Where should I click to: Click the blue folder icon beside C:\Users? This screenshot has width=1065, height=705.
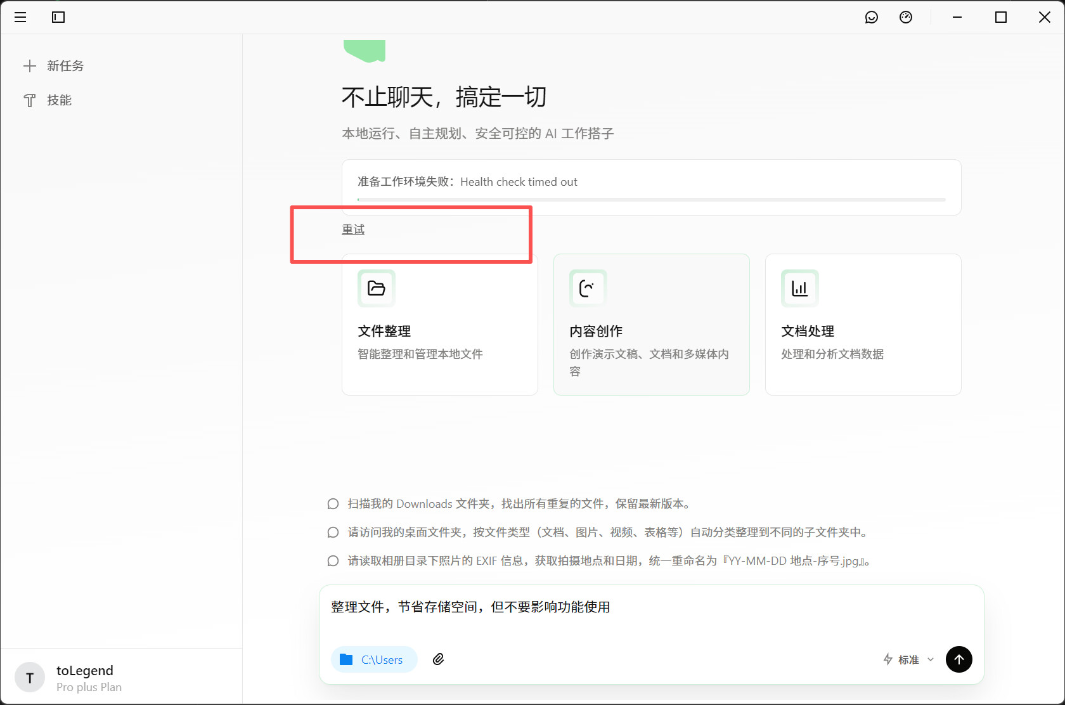pyautogui.click(x=346, y=659)
